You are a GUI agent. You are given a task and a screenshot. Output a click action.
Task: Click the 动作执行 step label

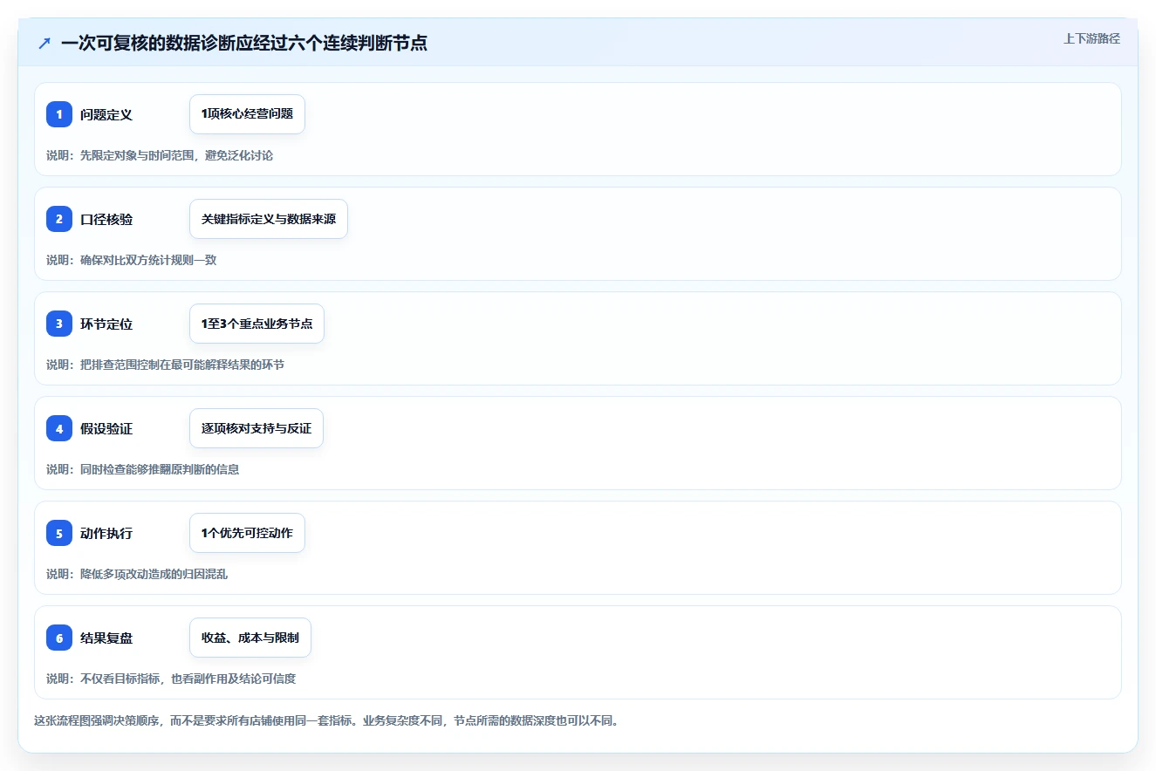[x=106, y=533]
